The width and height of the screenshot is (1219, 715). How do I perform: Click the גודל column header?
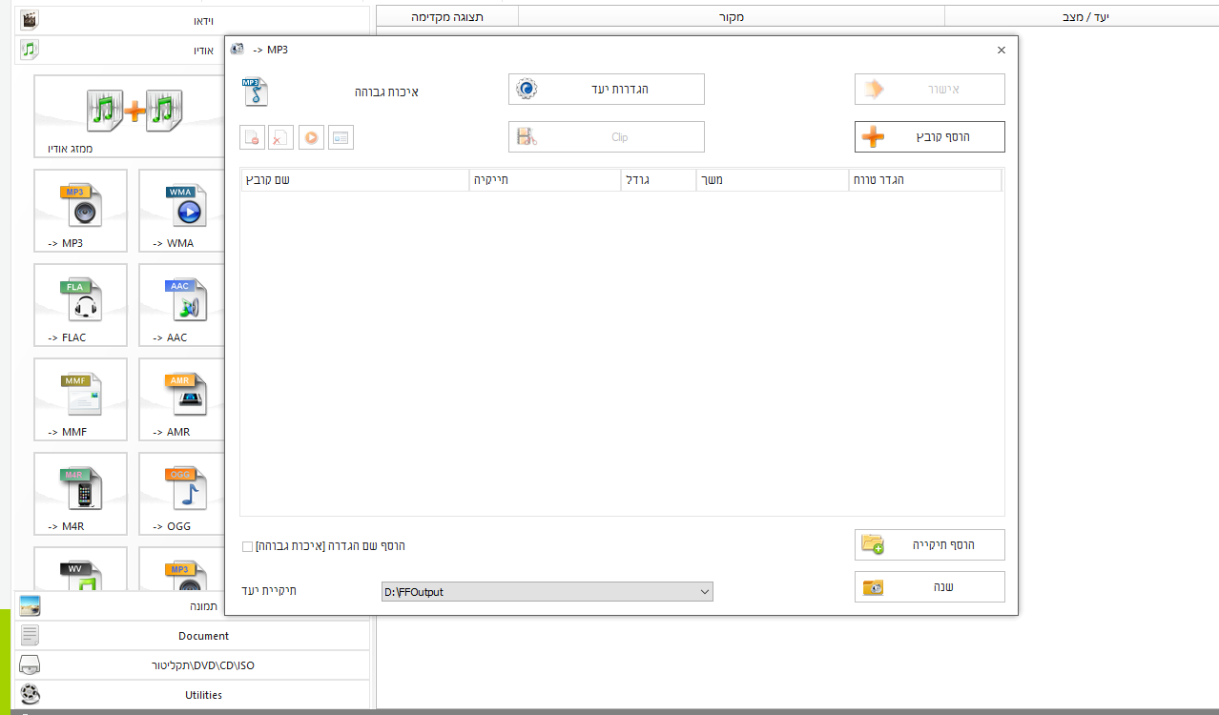click(x=659, y=180)
